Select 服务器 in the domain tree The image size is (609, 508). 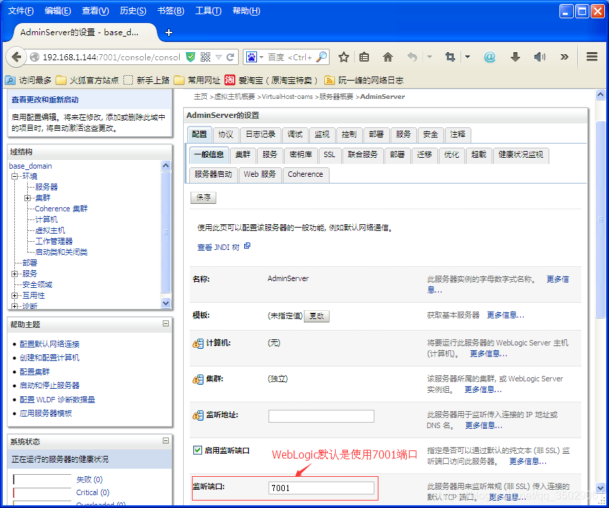(47, 187)
